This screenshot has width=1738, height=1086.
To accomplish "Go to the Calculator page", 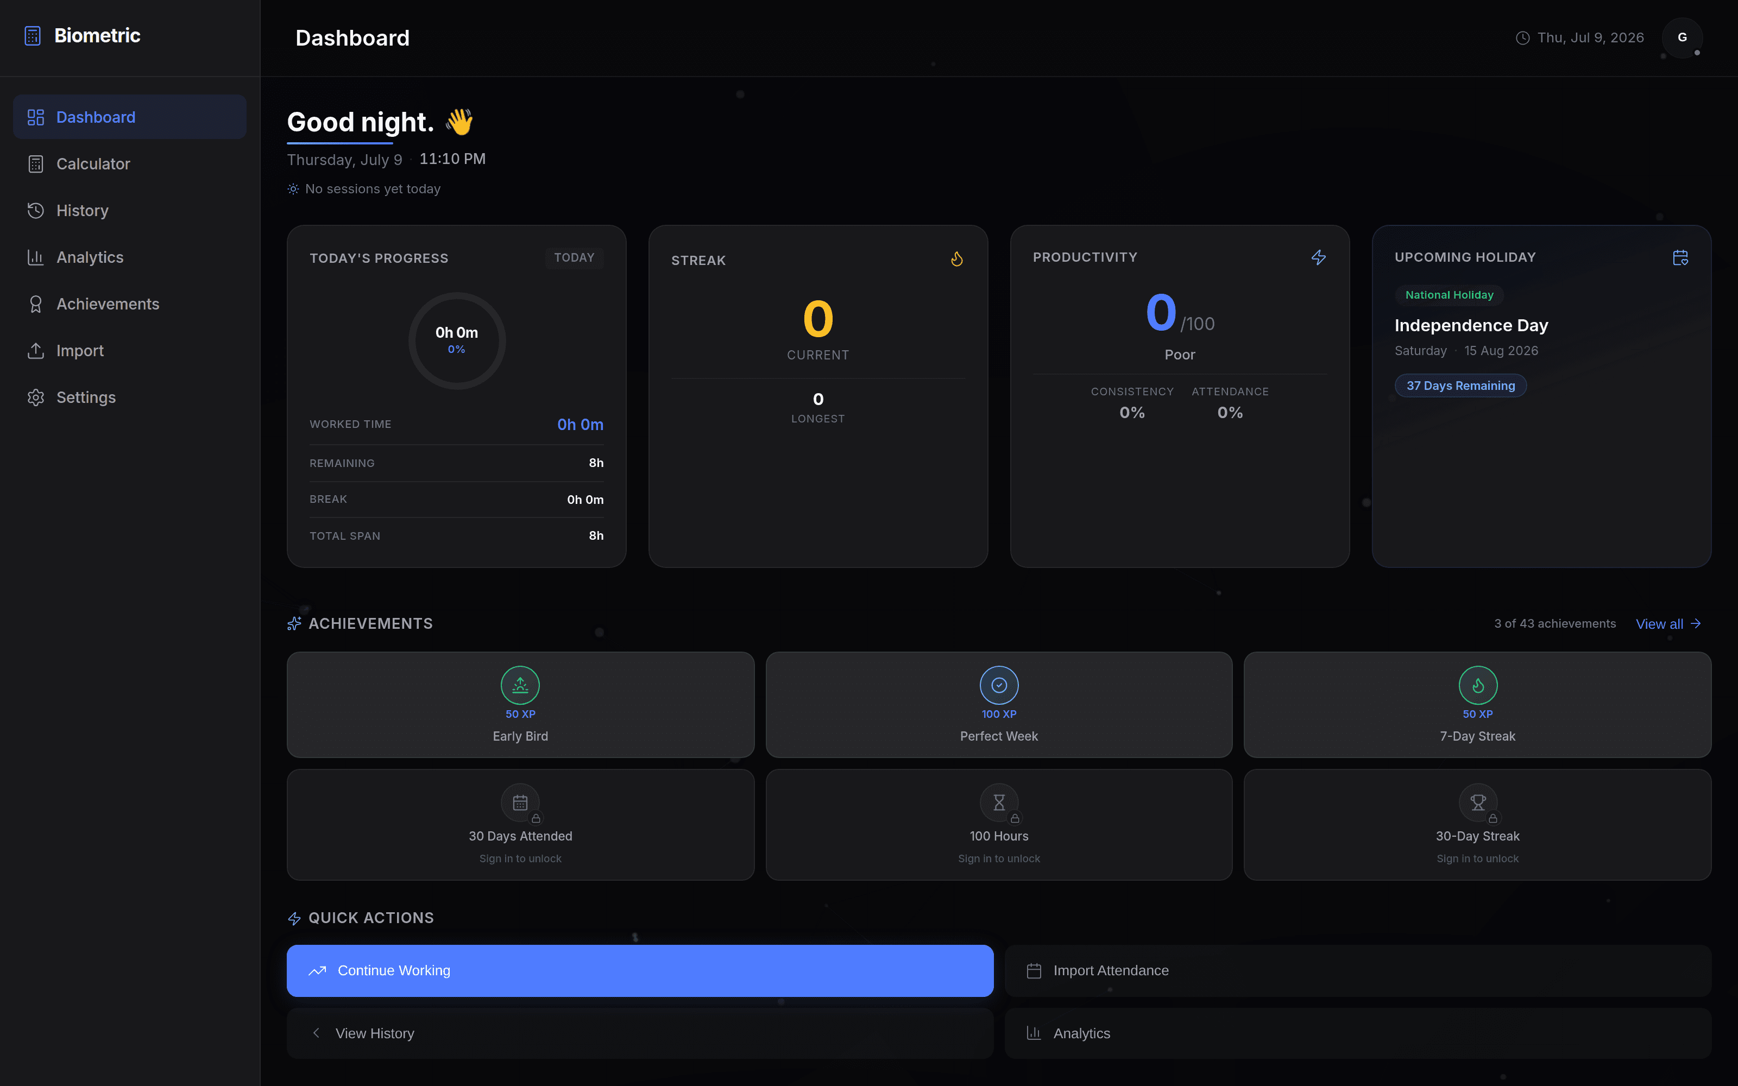I will (x=130, y=164).
